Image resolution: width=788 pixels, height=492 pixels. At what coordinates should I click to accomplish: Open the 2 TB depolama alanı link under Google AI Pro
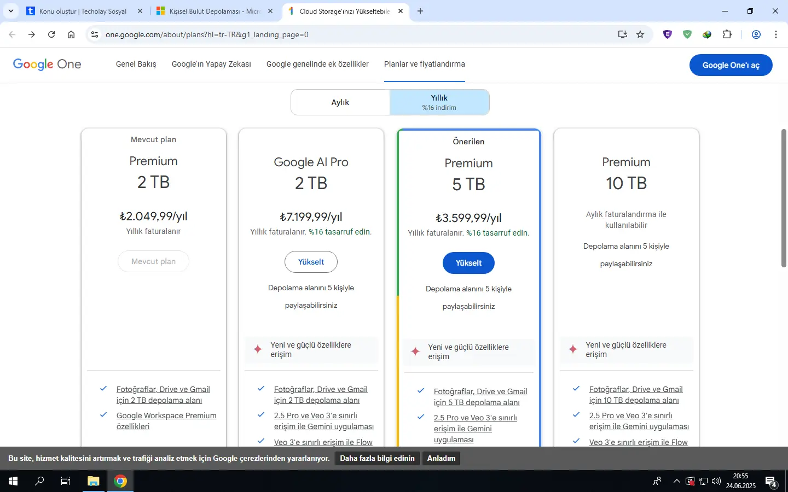tap(321, 395)
